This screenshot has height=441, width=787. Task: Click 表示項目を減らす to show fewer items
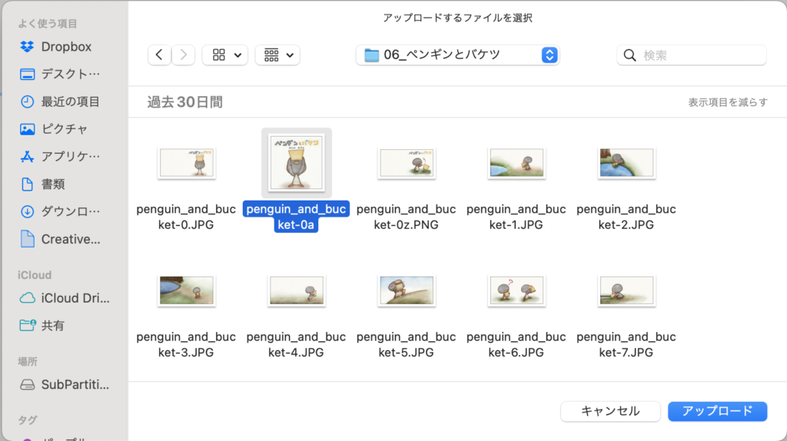(x=727, y=102)
